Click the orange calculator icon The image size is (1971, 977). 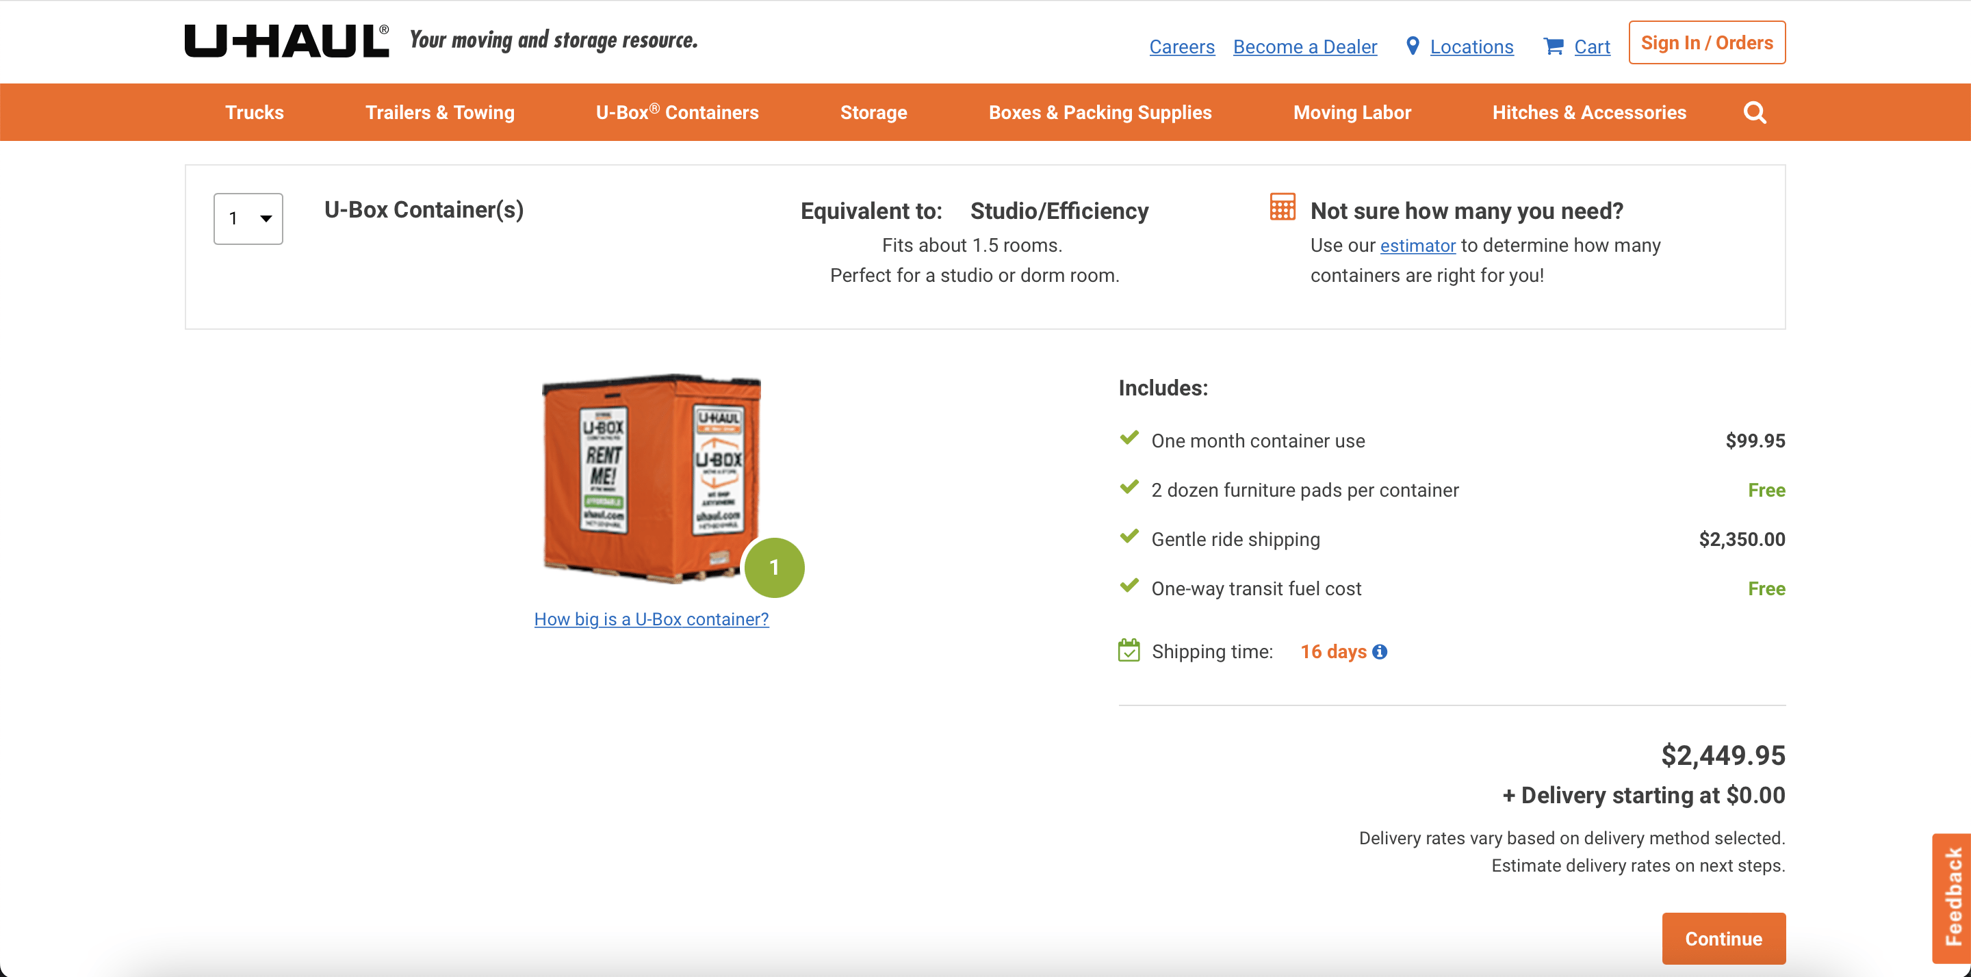pyautogui.click(x=1283, y=207)
